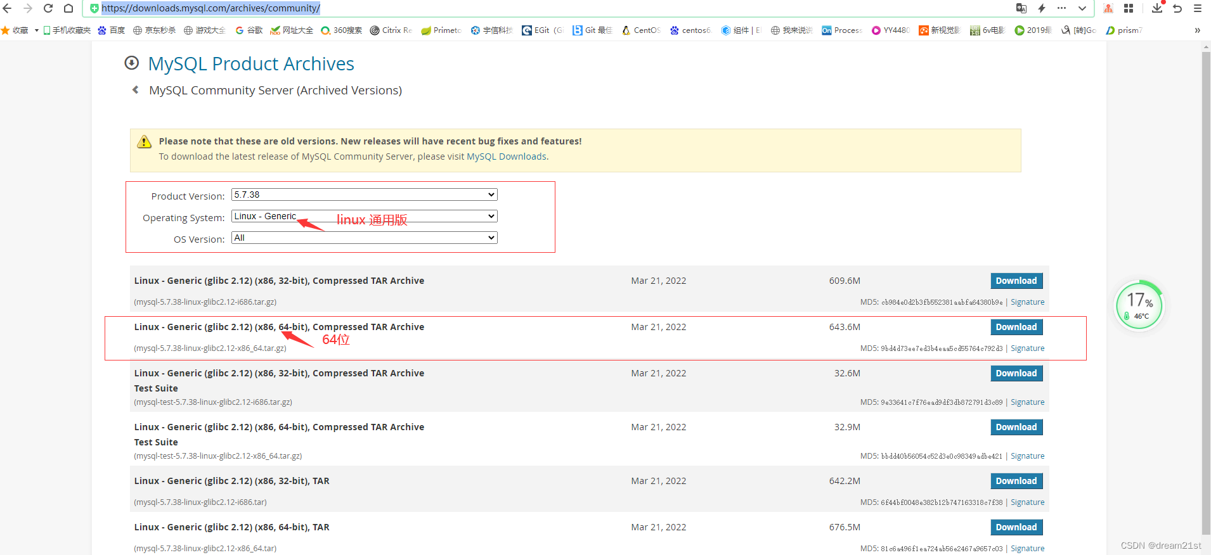Open the 360搜索 bookmark
Image resolution: width=1211 pixels, height=555 pixels.
coord(341,30)
